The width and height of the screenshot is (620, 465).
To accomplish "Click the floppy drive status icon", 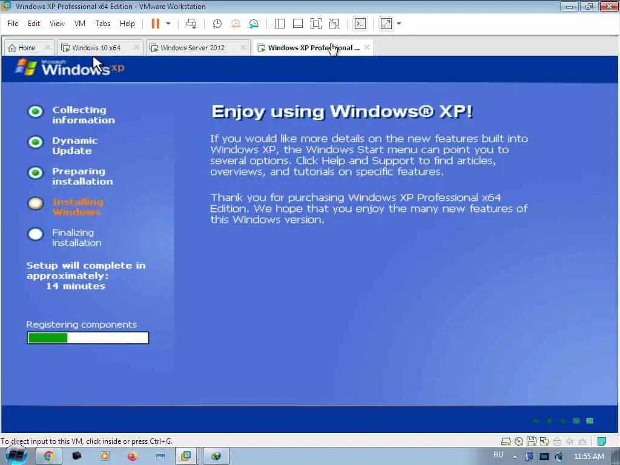I will (x=532, y=441).
